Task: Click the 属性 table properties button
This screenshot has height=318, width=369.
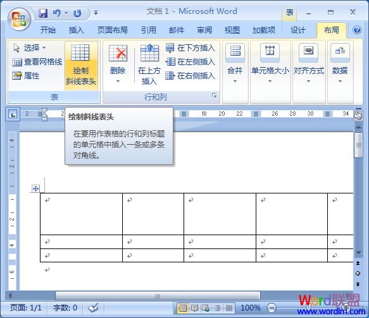Action: [26, 76]
